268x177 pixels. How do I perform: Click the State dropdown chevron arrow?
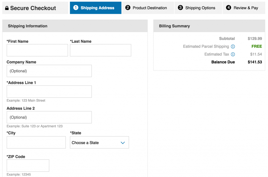123,143
